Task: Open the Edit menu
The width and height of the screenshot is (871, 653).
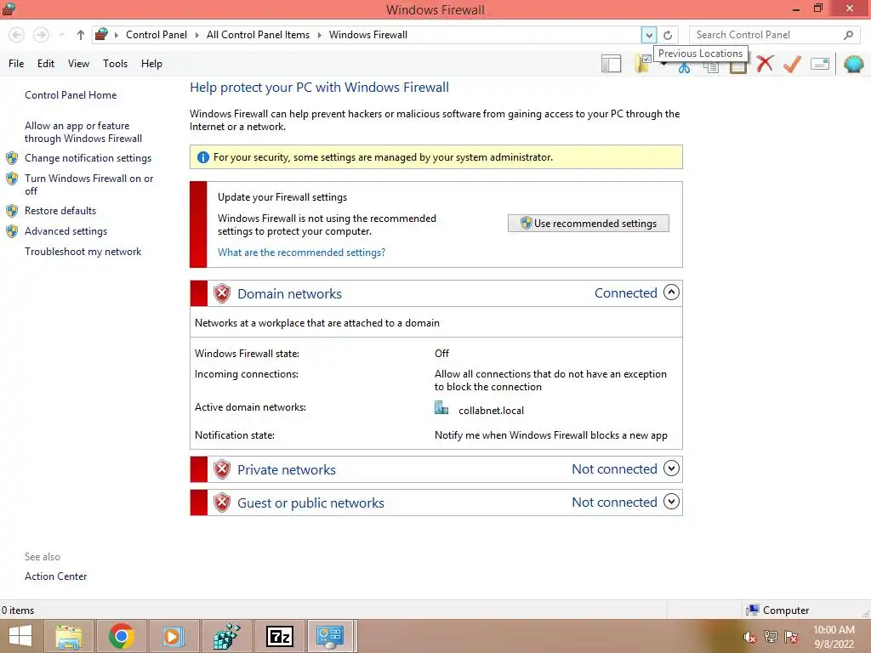Action: pyautogui.click(x=46, y=64)
